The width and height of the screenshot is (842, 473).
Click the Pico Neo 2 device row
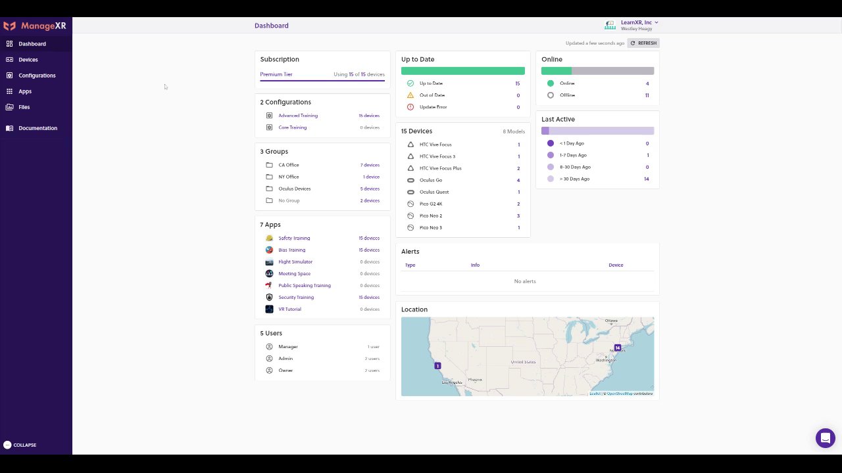pos(463,215)
